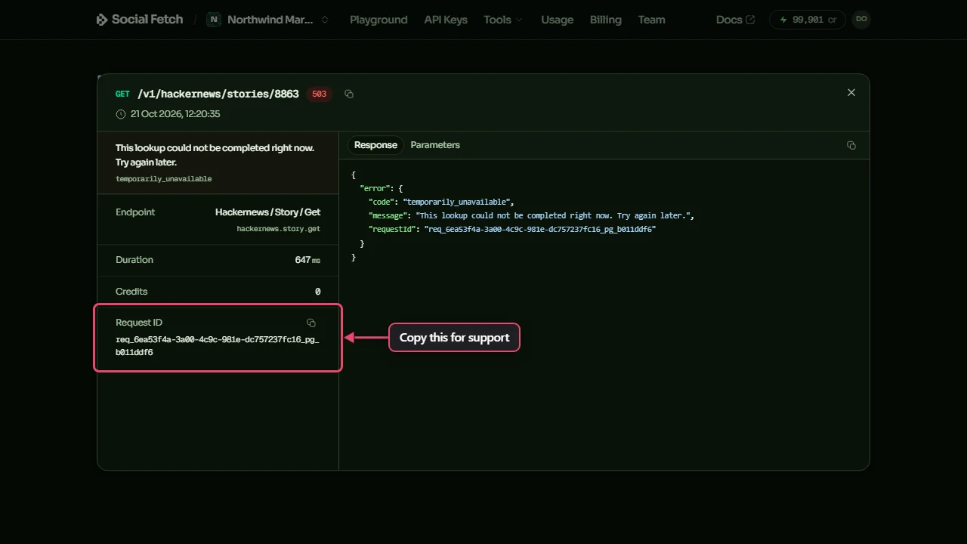Click the N workspace badge icon
The height and width of the screenshot is (544, 967).
coord(214,20)
